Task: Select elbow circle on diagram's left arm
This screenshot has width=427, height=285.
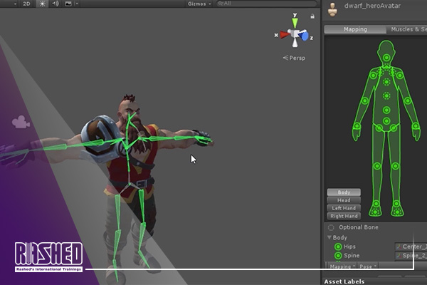Action: click(365, 100)
